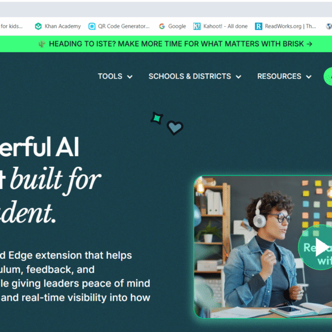Expand the Resources dropdown chevron
This screenshot has width=332, height=332.
309,77
